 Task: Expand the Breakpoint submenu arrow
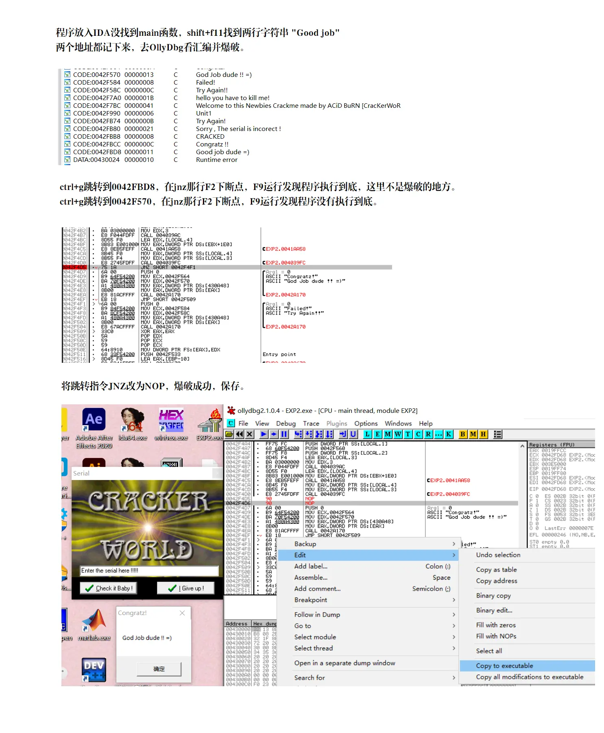(x=454, y=600)
